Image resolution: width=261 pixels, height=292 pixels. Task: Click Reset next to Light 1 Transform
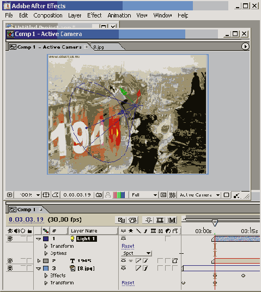coord(128,246)
